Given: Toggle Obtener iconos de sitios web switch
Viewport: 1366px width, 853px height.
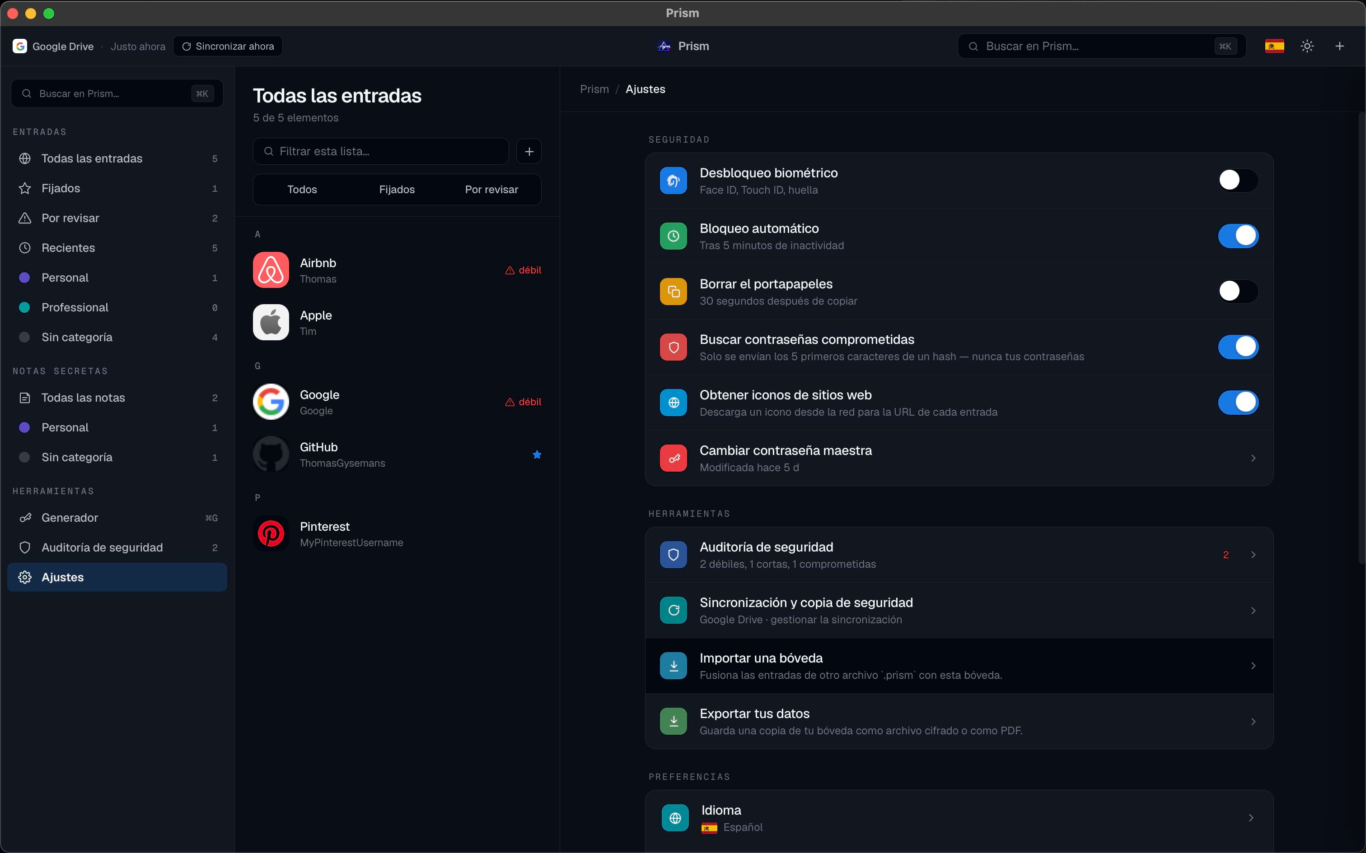Looking at the screenshot, I should pos(1238,403).
